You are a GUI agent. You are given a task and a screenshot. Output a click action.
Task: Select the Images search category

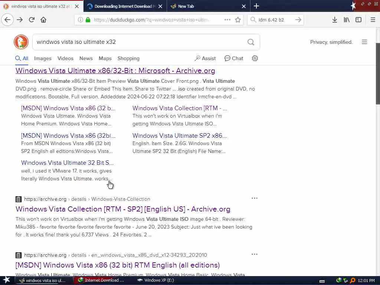[43, 58]
